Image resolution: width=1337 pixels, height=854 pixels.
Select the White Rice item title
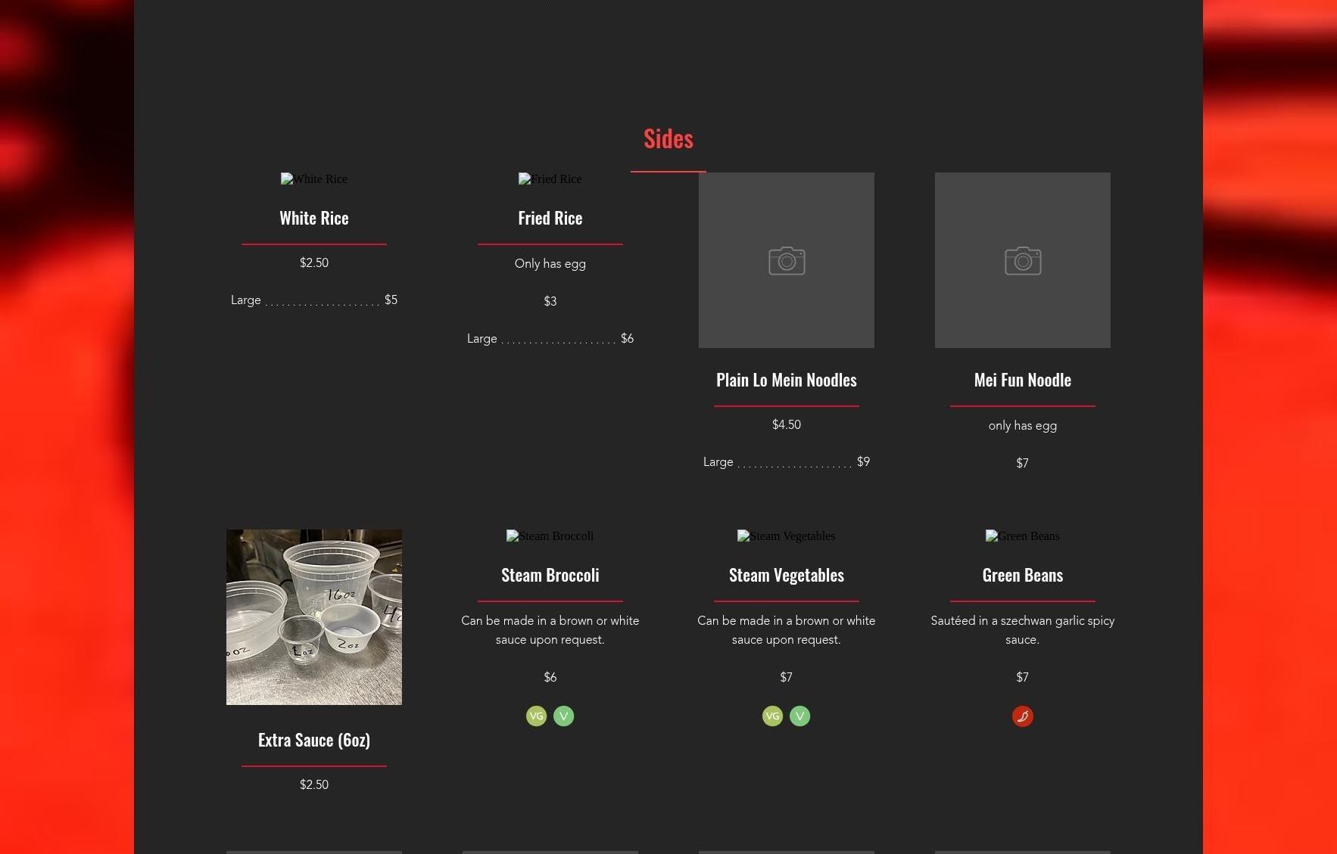313,219
